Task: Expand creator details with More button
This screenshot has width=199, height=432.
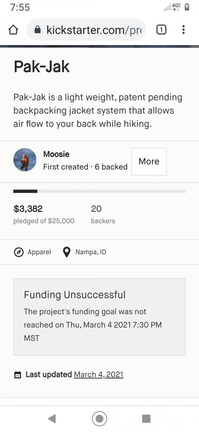Action: [x=149, y=162]
